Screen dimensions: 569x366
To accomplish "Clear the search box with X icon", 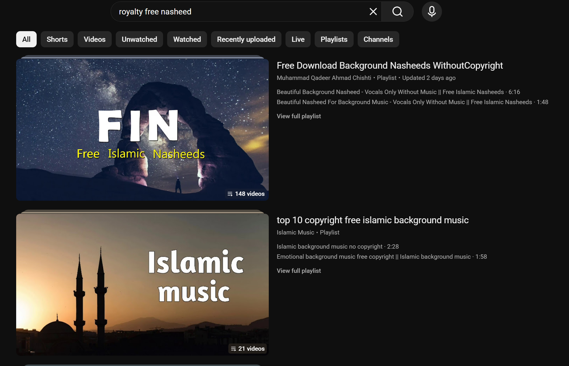I will point(373,12).
